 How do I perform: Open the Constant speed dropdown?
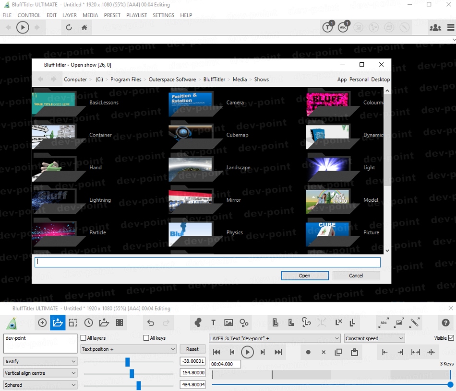click(x=374, y=338)
